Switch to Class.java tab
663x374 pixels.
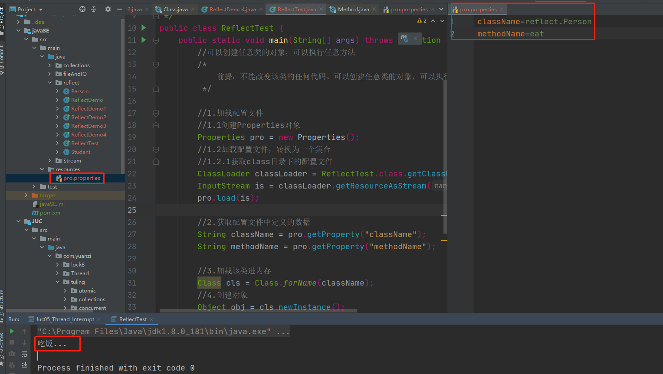click(x=175, y=9)
